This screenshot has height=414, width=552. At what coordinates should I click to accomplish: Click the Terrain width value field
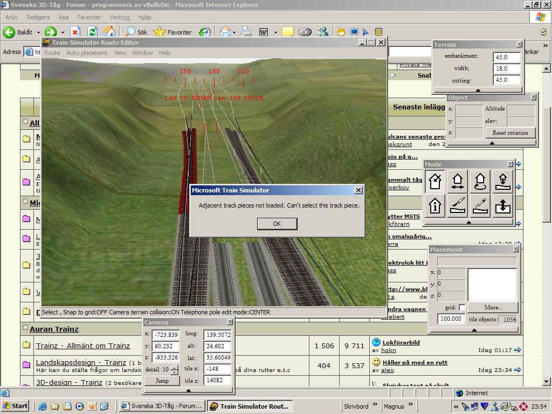click(507, 68)
